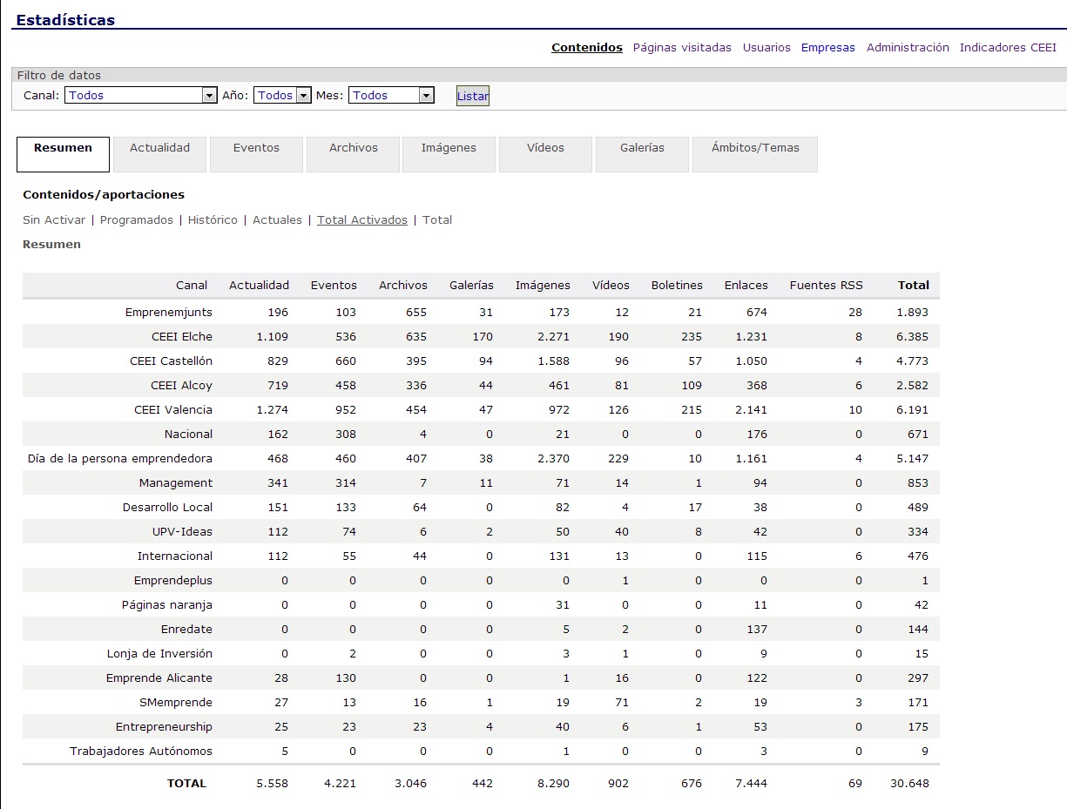Viewport: 1067px width, 809px height.
Task: Click the Histórico filter link
Action: tap(213, 220)
